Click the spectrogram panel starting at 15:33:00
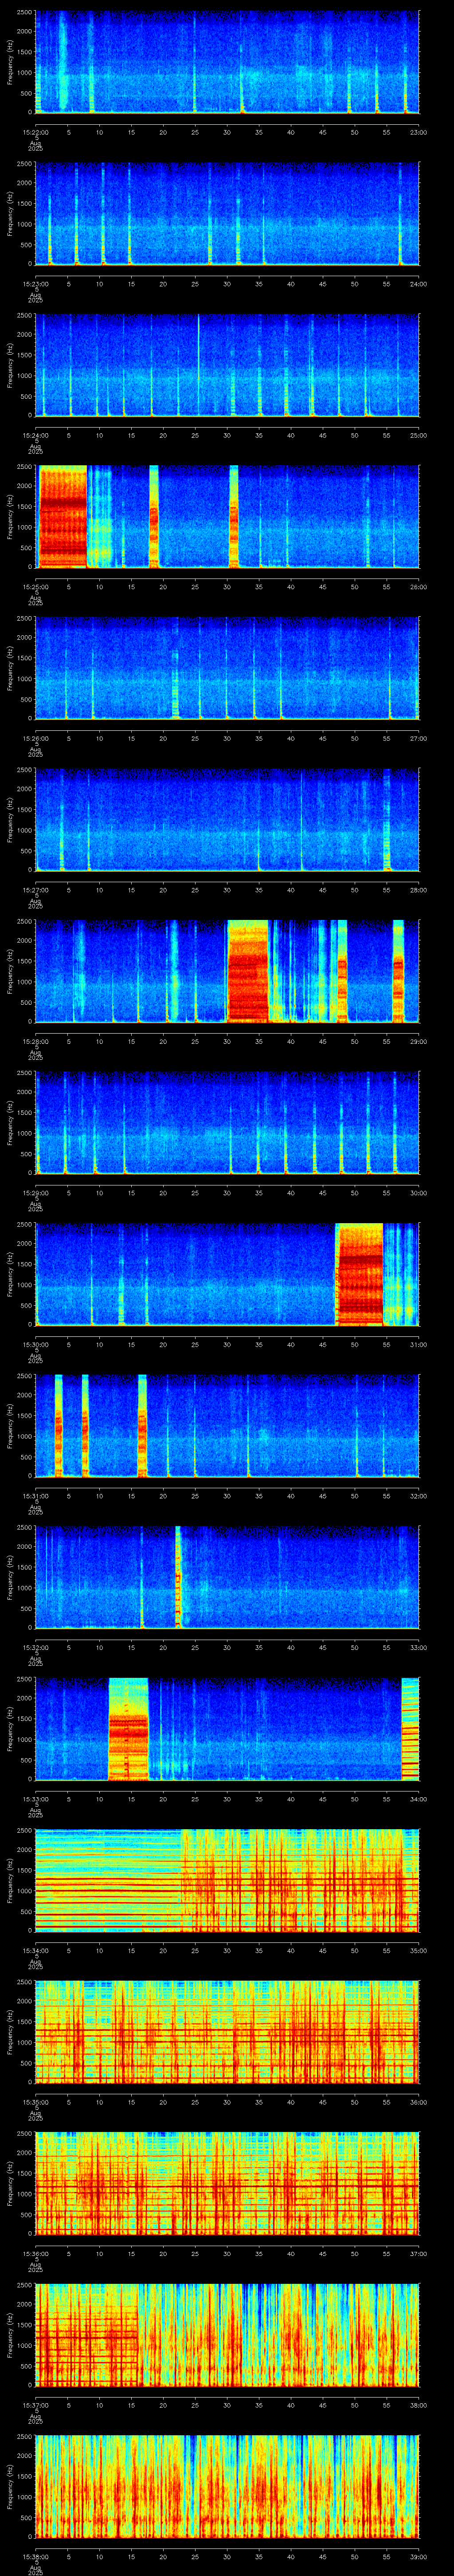The width and height of the screenshot is (454, 2576). click(227, 1729)
